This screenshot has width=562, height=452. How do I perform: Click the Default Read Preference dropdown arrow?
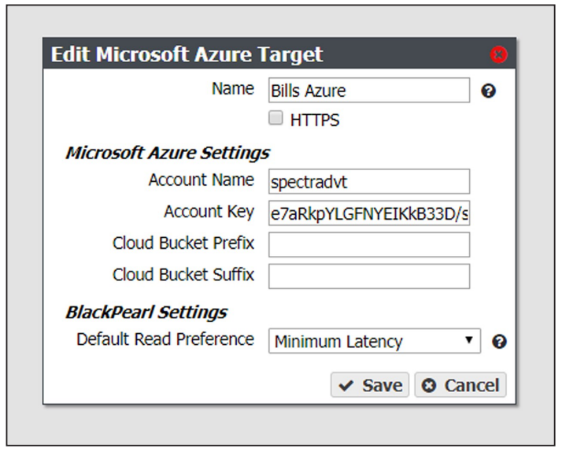click(x=468, y=339)
